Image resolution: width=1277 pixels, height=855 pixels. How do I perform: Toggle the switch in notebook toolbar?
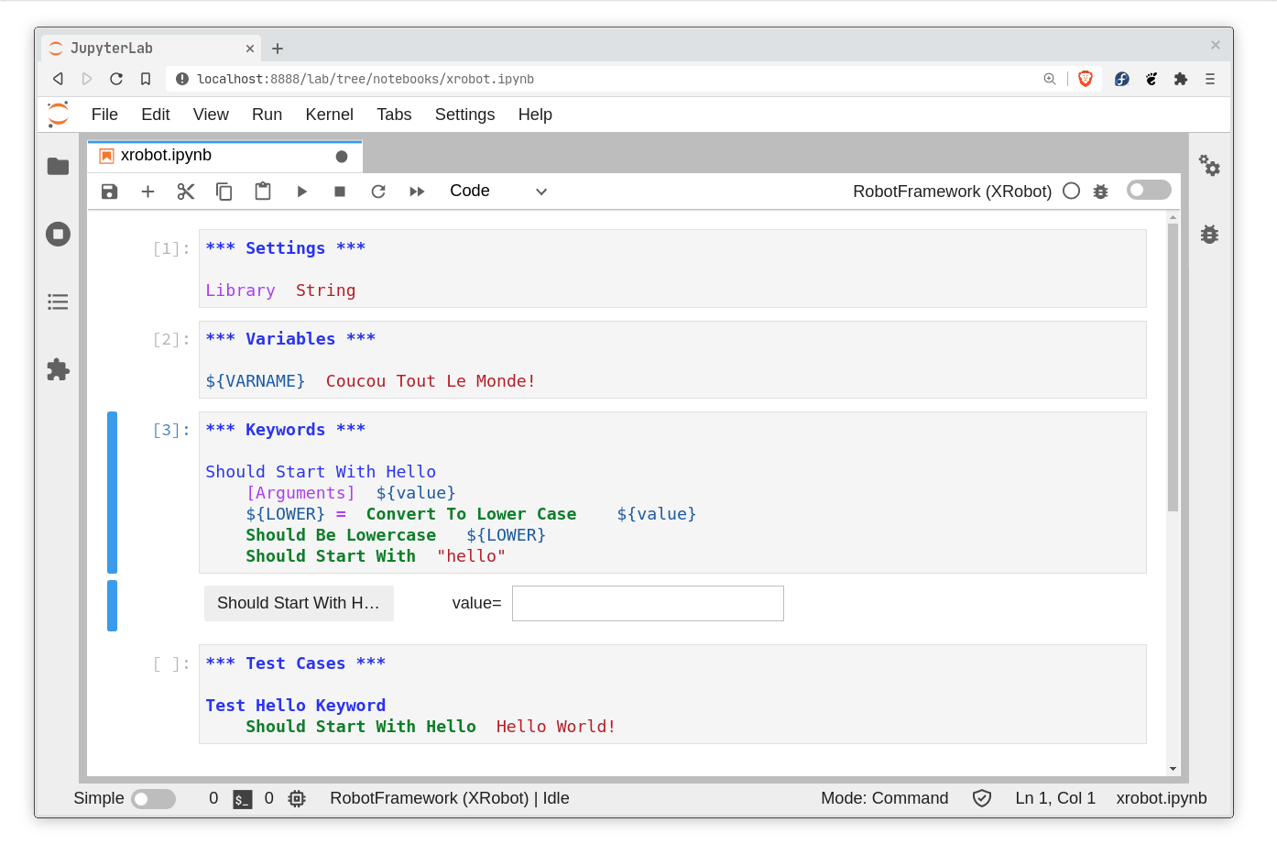[x=1149, y=190]
